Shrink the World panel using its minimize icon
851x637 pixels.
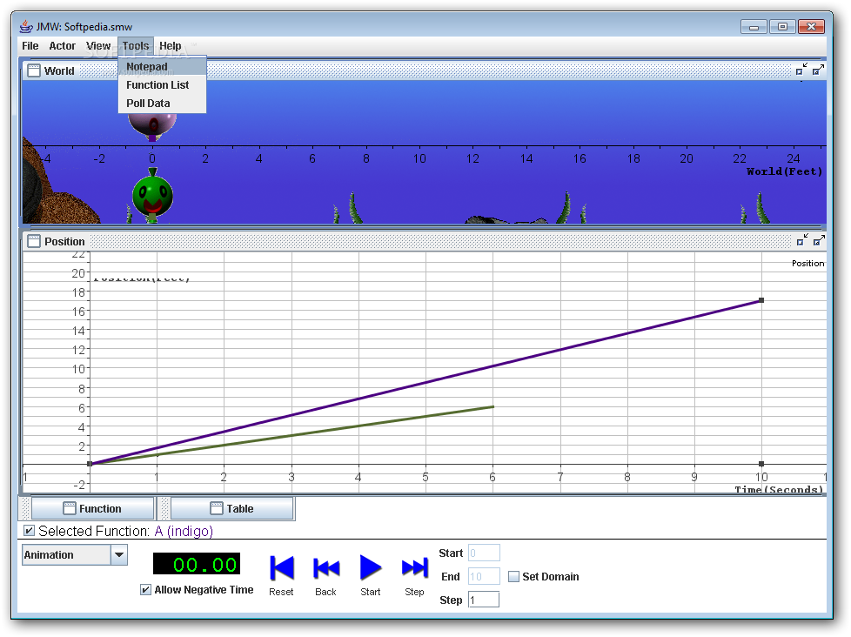click(x=801, y=70)
